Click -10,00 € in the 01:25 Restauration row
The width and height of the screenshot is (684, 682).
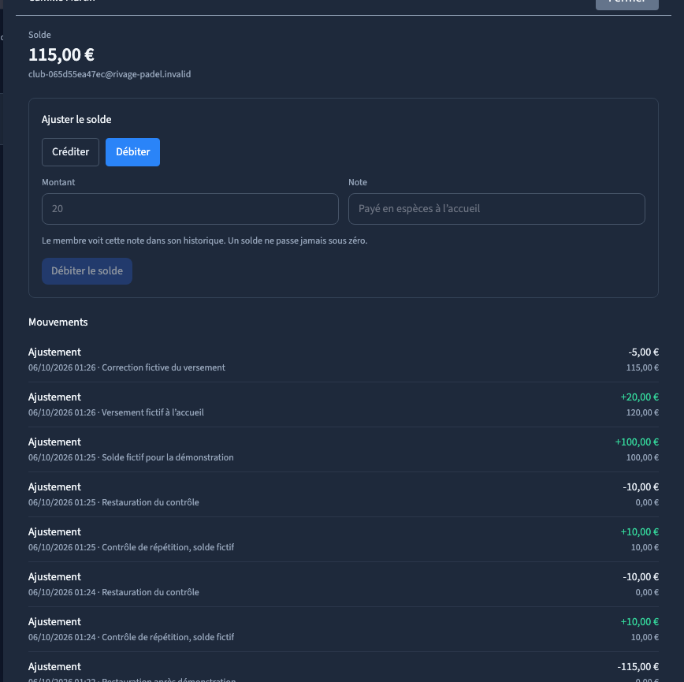point(641,487)
